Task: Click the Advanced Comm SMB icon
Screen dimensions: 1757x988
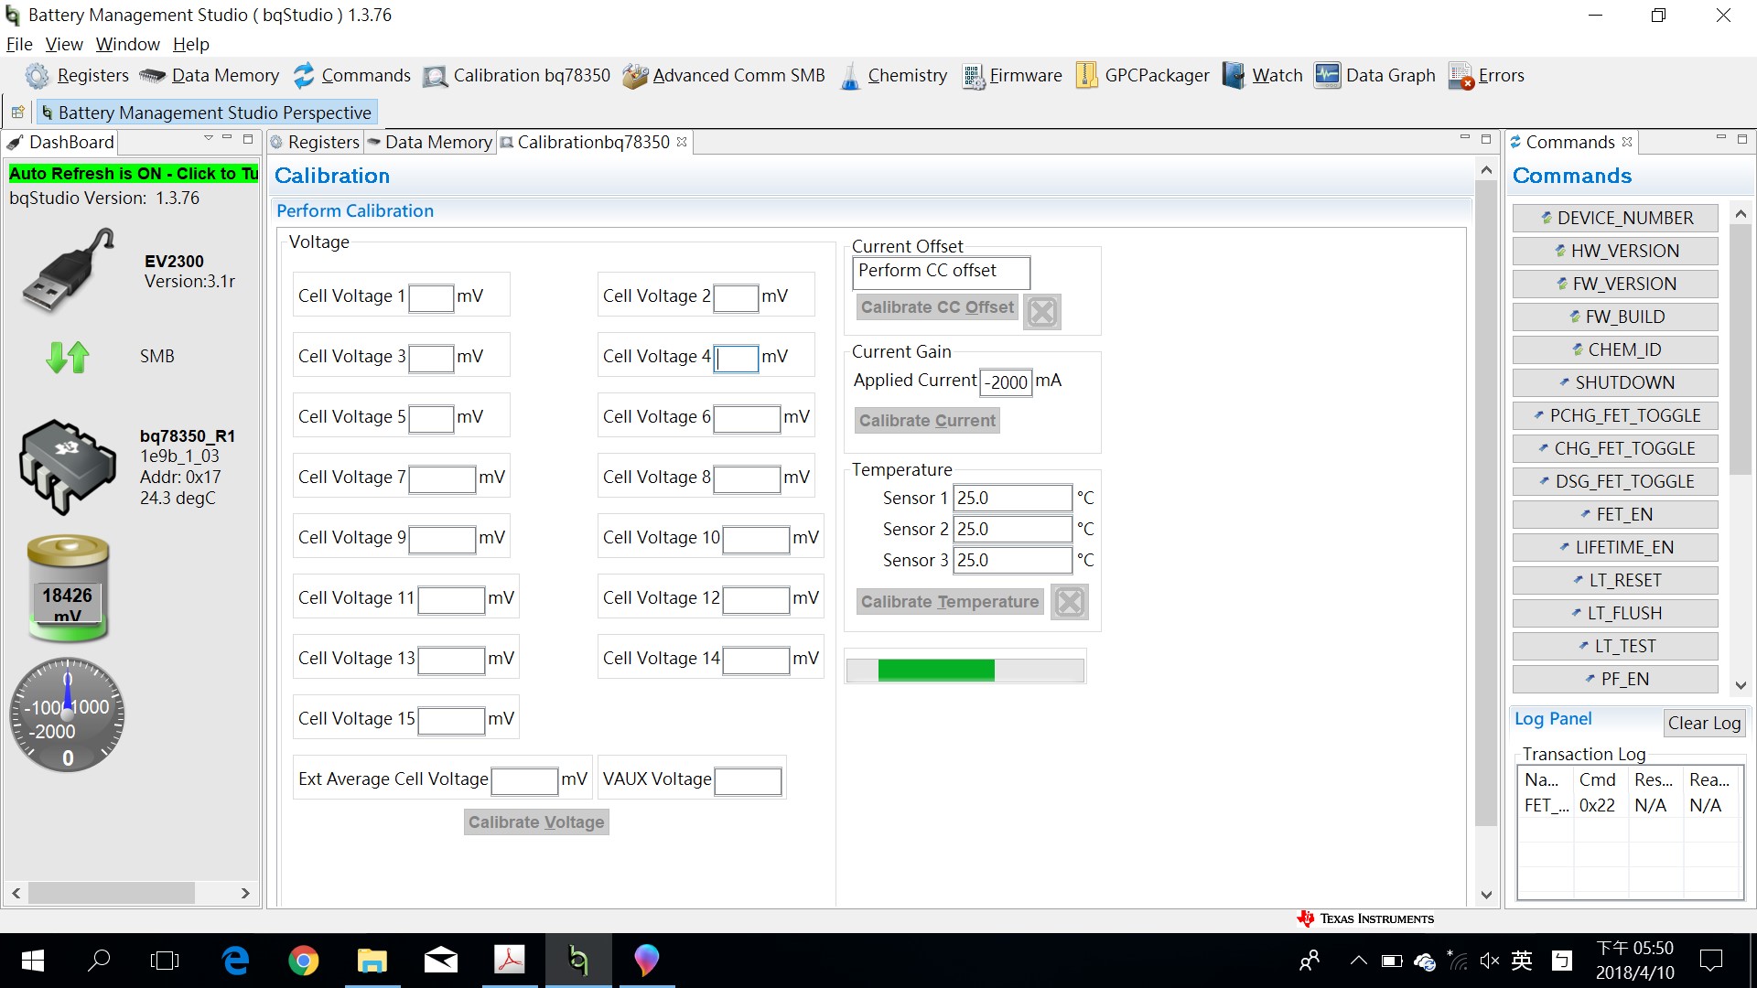Action: pyautogui.click(x=635, y=76)
